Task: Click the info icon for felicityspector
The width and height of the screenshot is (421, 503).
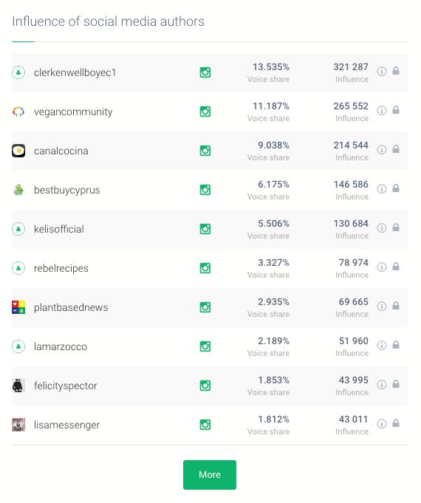Action: click(382, 384)
